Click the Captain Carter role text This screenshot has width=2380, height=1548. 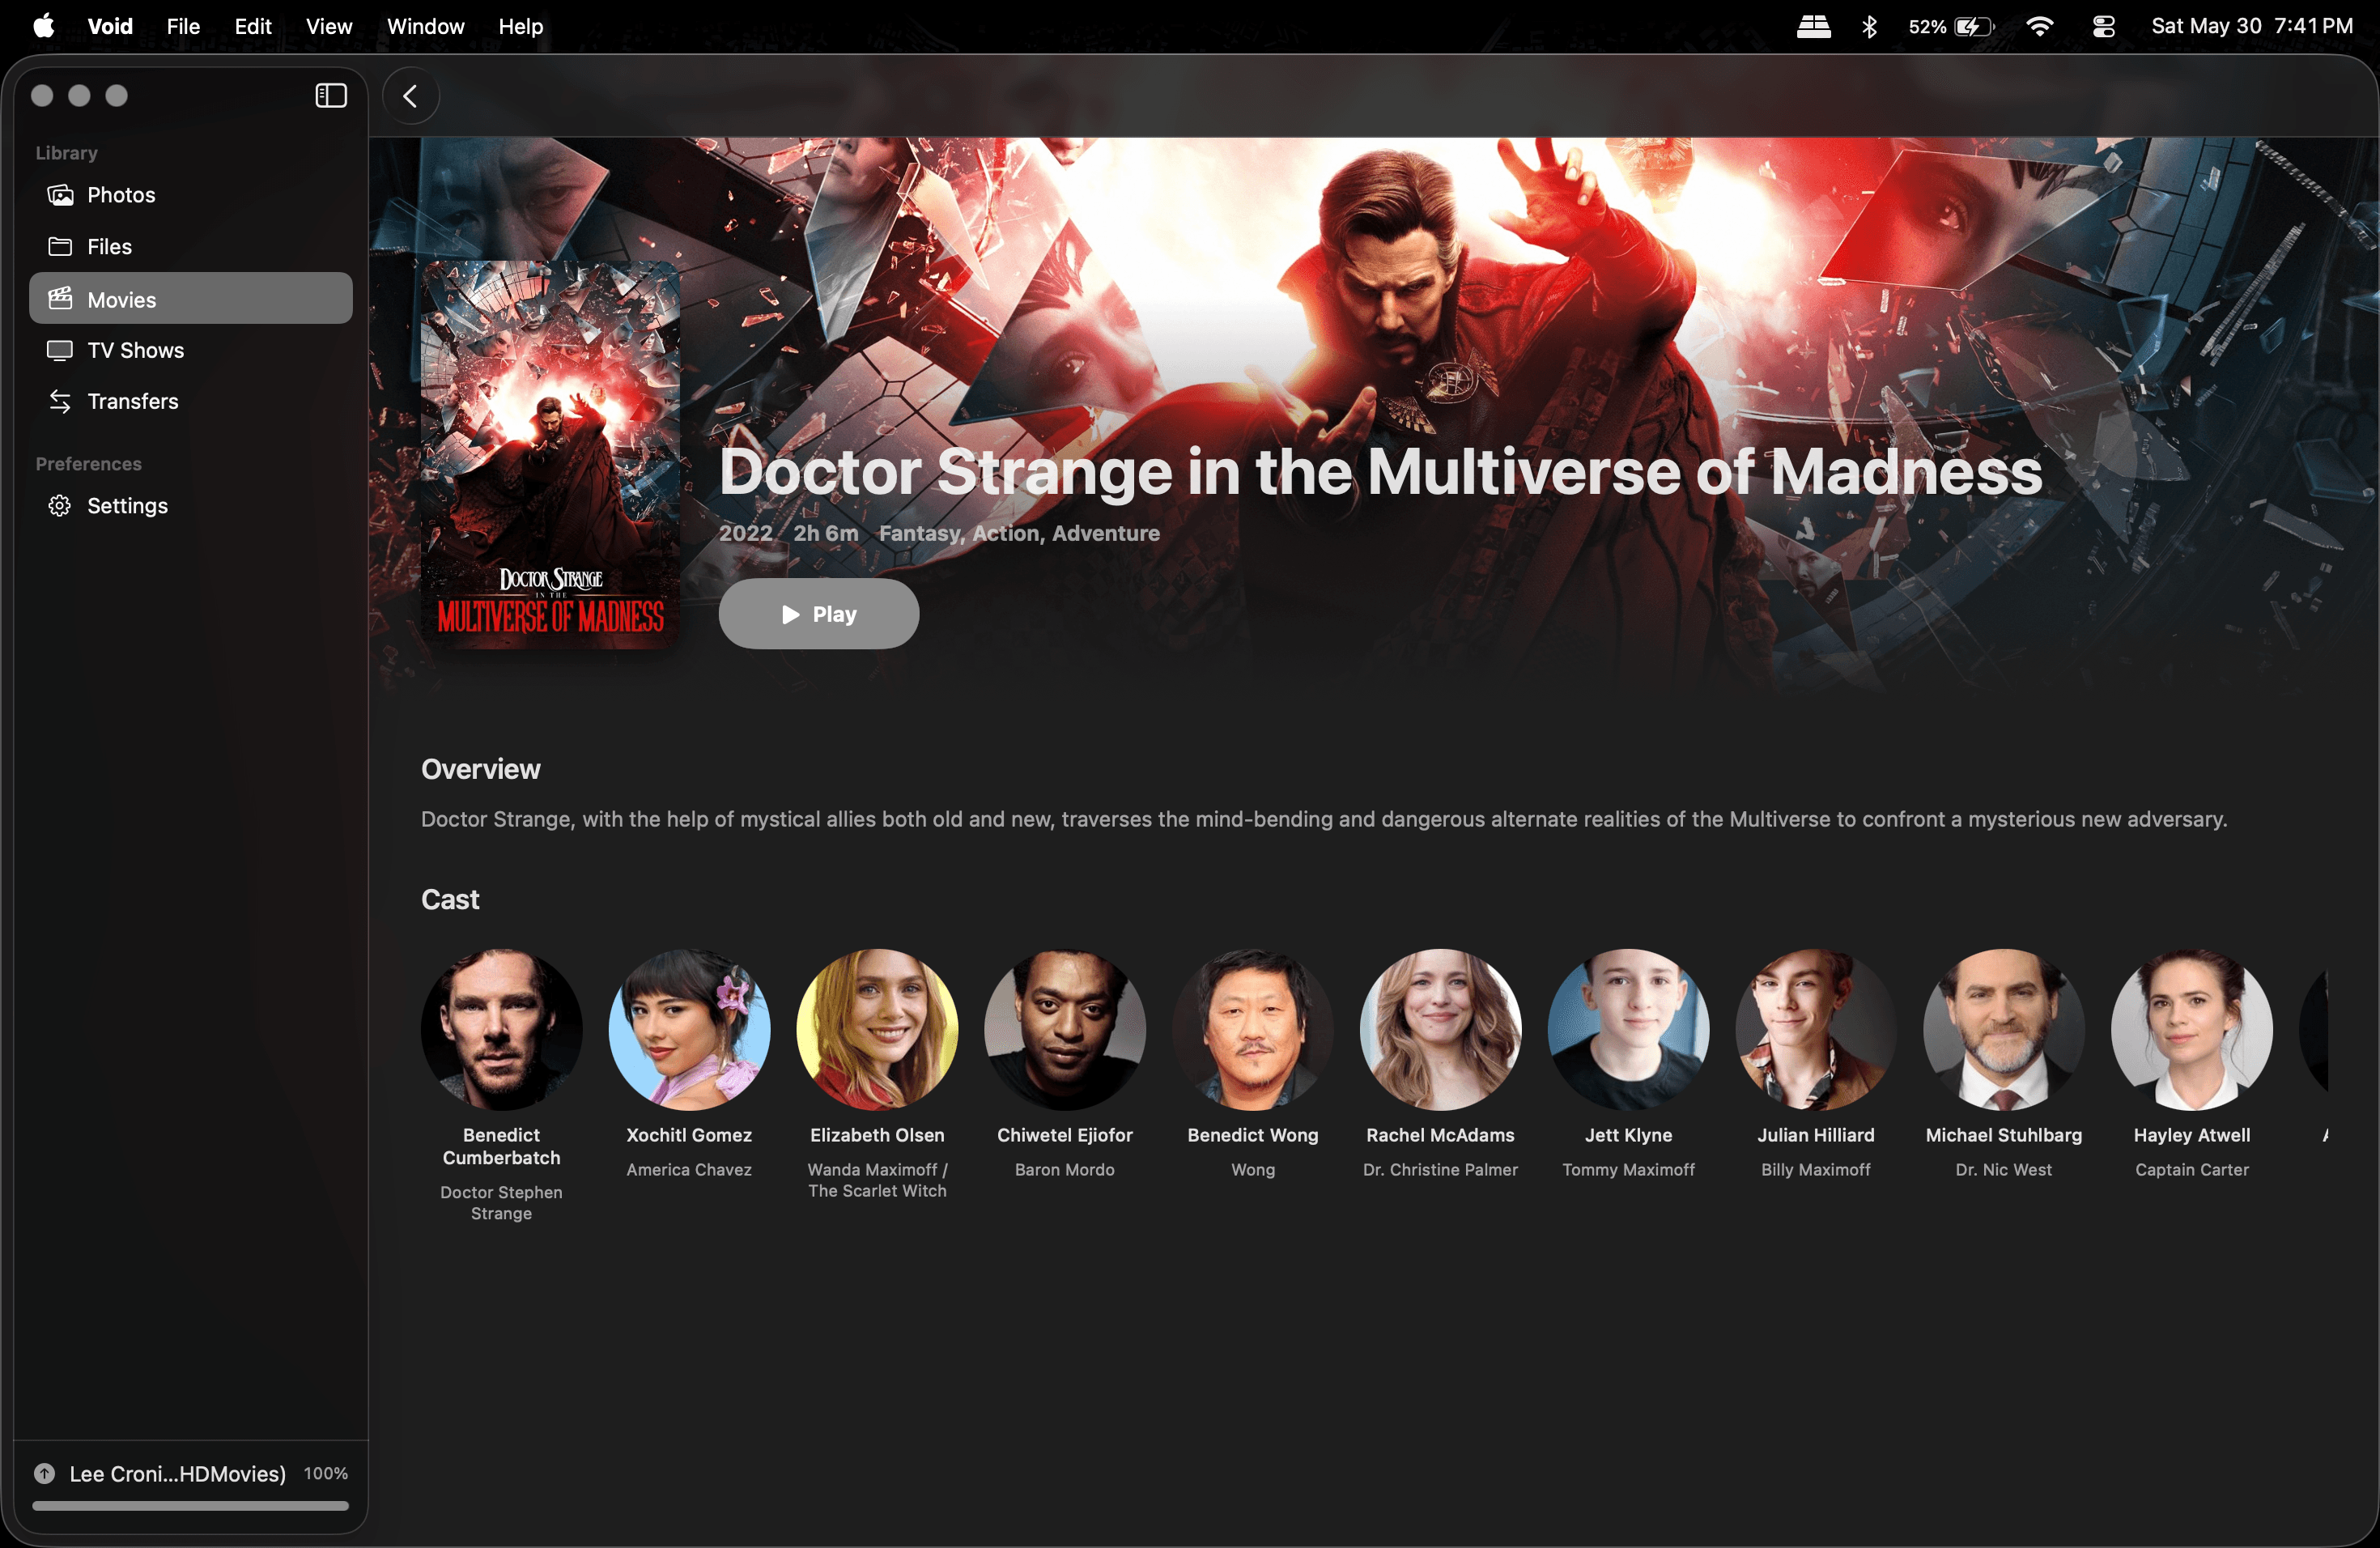[2192, 1169]
